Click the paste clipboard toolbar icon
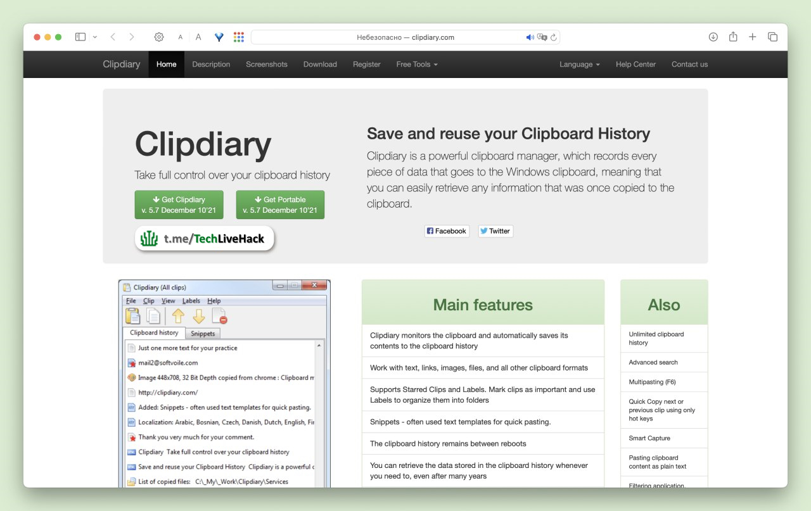 pos(133,316)
